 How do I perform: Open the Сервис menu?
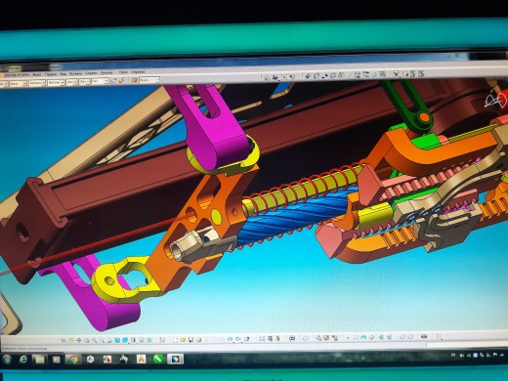coord(91,73)
